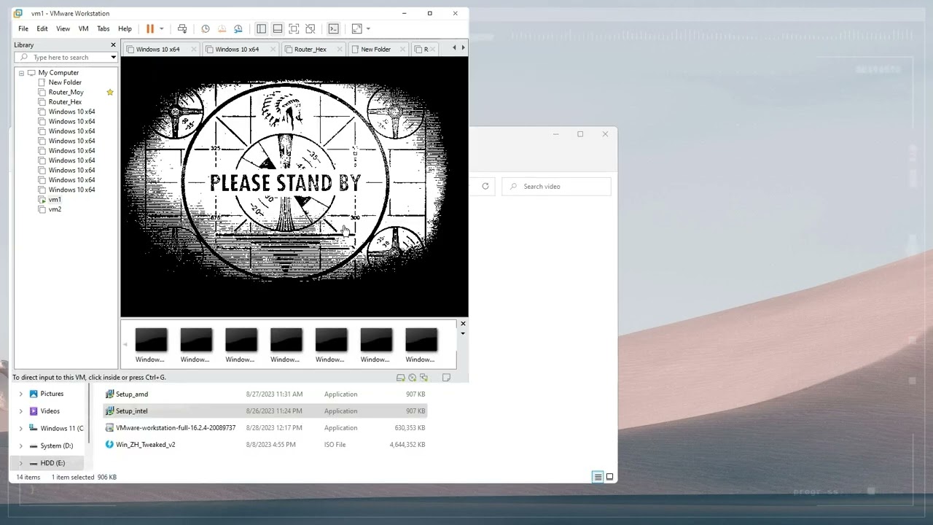Select System (D:) in Explorer
Viewport: 933px width, 525px height.
[x=56, y=446]
